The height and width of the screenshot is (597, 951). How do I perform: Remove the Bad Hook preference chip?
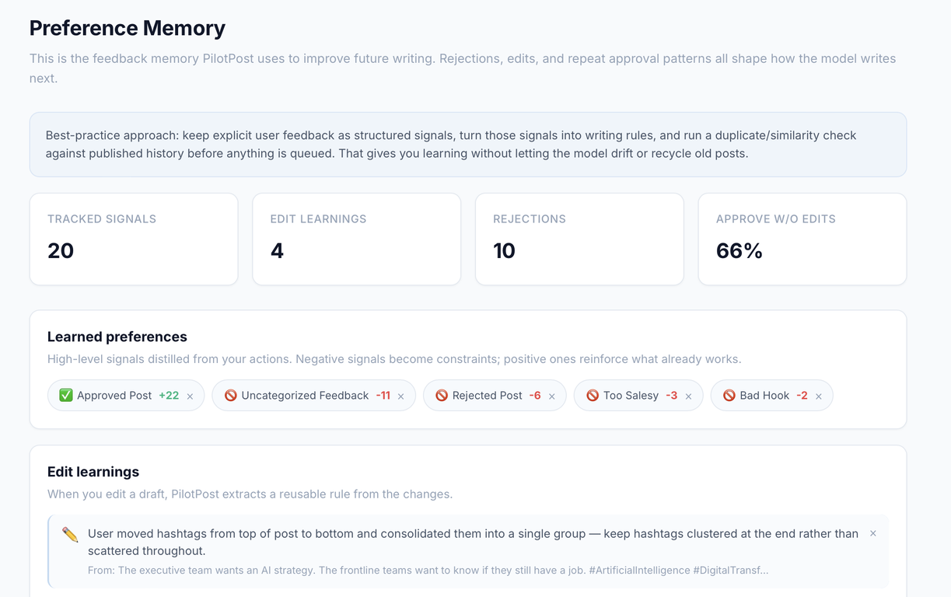tap(819, 396)
